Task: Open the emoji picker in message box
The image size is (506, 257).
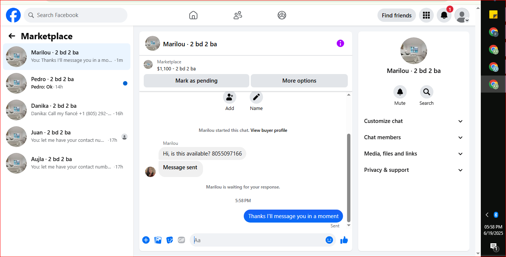Action: click(329, 240)
